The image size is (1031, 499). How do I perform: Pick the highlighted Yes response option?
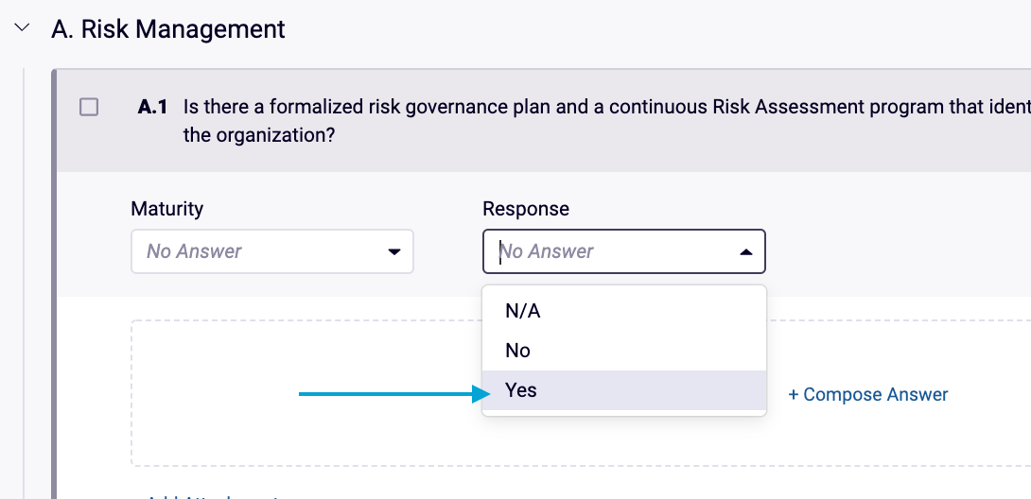pos(521,390)
